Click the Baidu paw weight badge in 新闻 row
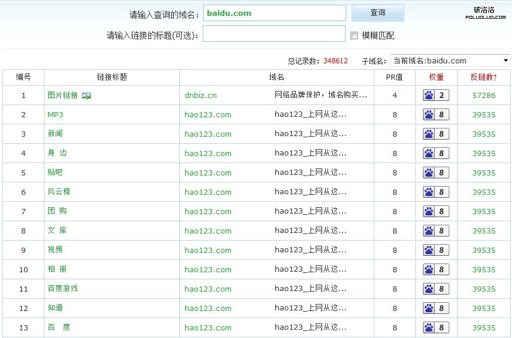This screenshot has width=512, height=338. (436, 134)
